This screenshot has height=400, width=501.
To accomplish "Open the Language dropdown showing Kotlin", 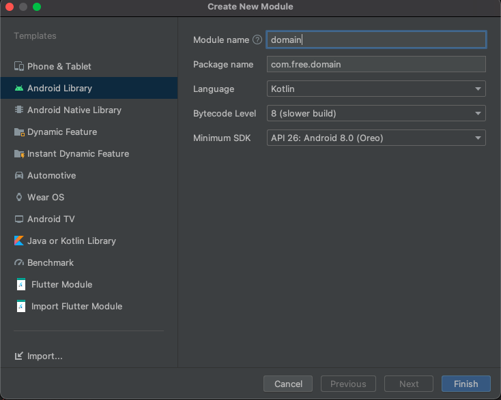I will coord(376,89).
